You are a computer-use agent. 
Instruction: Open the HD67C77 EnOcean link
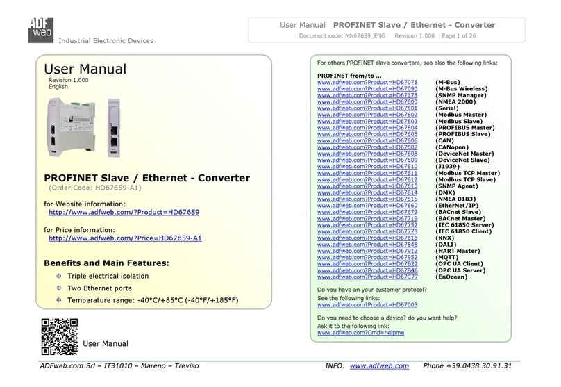click(367, 277)
